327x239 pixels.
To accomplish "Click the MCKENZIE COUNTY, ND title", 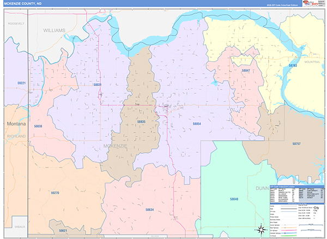I will click(x=23, y=4).
